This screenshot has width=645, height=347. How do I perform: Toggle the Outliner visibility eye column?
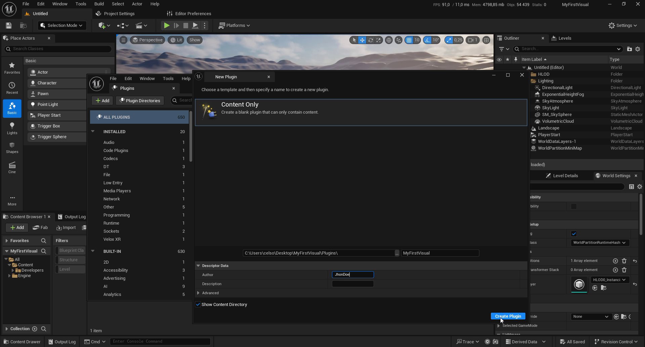(x=499, y=60)
